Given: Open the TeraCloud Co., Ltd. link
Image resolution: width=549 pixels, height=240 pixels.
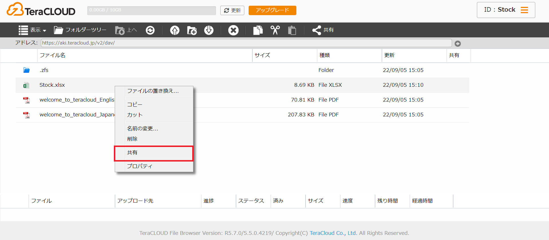Looking at the screenshot, I should click(333, 233).
